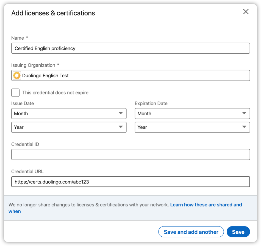The height and width of the screenshot is (246, 261).
Task: Open the Issue Date Month dropdown
Action: (69, 113)
